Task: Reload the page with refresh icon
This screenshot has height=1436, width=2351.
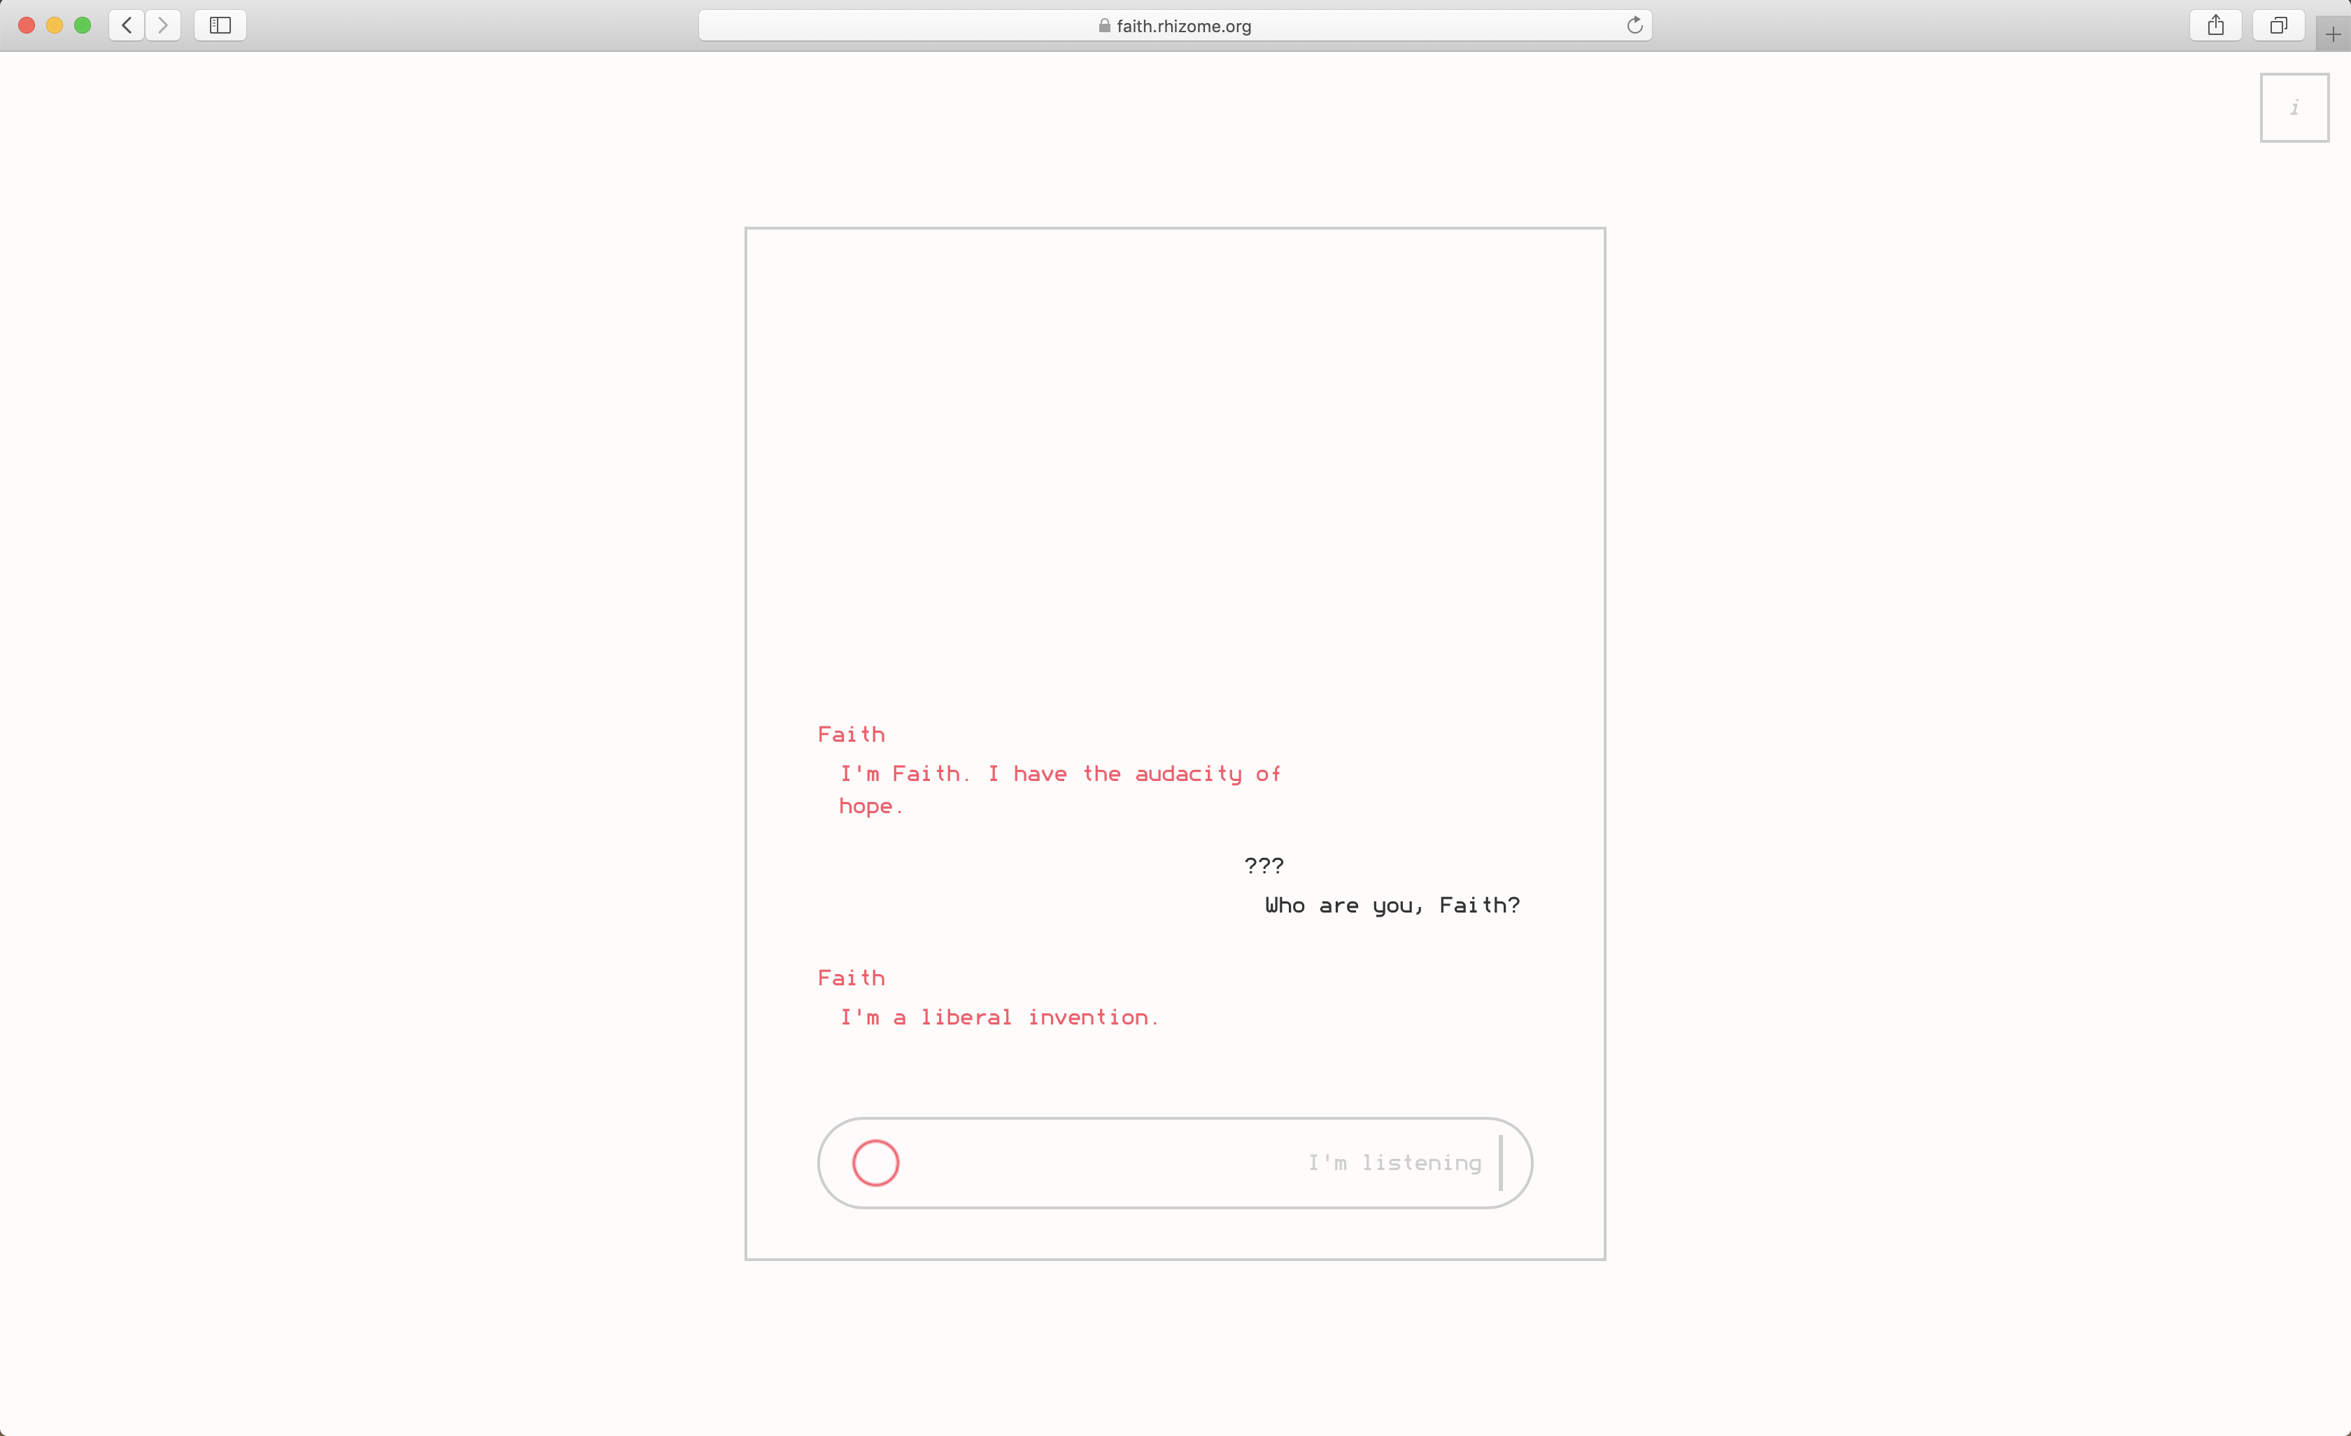Action: coord(1635,24)
